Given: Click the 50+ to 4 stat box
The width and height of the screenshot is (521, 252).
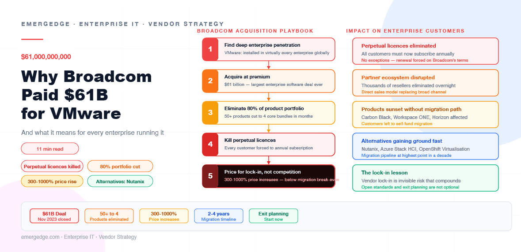Looking at the screenshot, I should coord(109,216).
